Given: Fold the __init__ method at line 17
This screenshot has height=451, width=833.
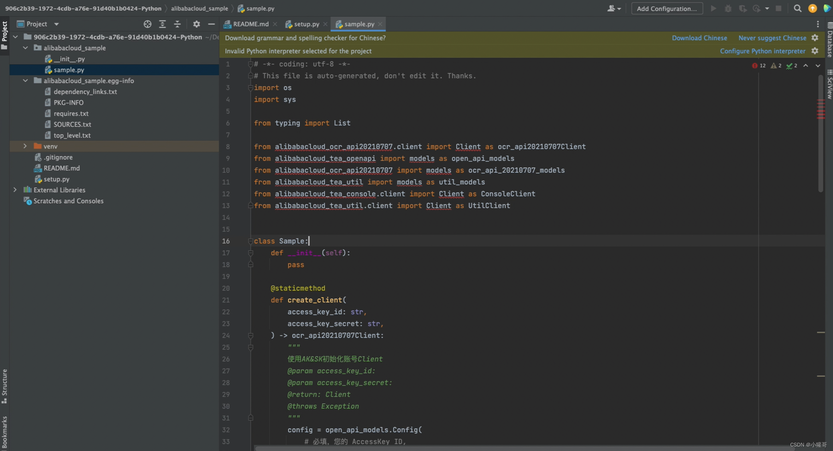Looking at the screenshot, I should (251, 253).
